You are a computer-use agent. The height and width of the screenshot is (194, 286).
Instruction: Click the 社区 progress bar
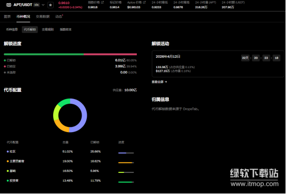[126, 153]
